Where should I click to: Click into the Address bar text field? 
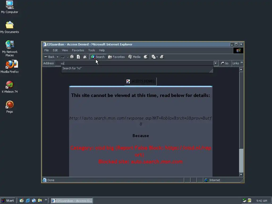click(x=134, y=63)
